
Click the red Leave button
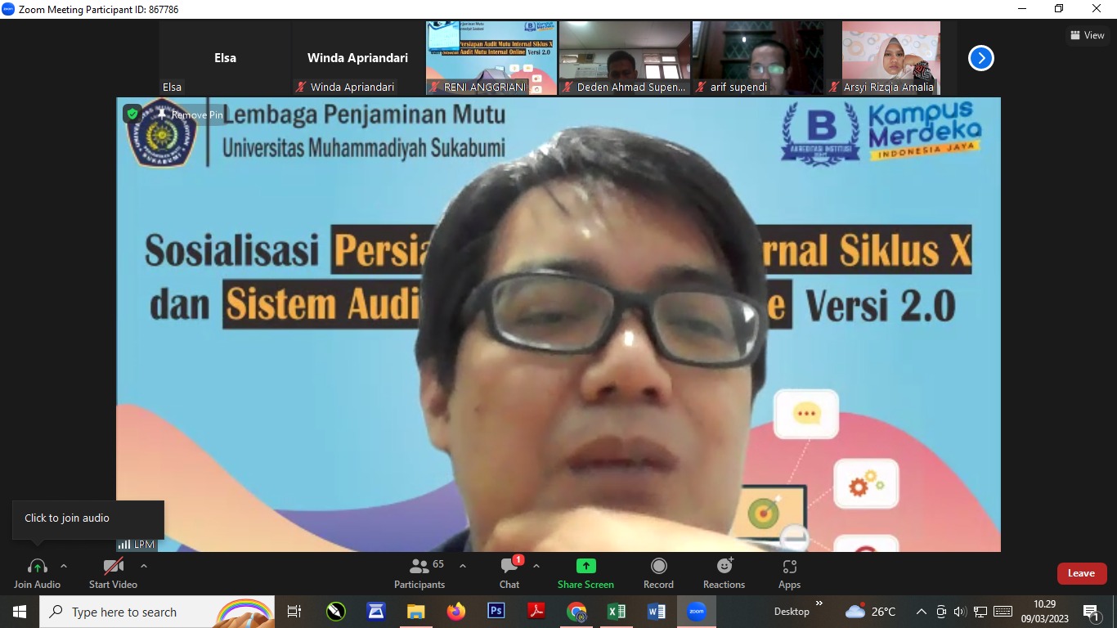point(1081,573)
